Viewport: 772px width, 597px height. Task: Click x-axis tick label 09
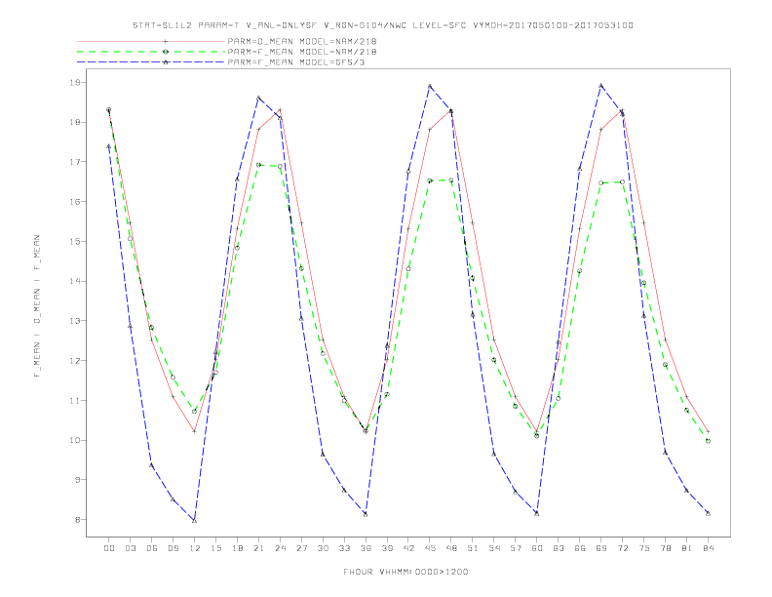[174, 548]
